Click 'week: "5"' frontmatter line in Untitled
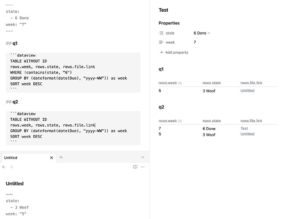Screen dimensions: 285x219 16,214
